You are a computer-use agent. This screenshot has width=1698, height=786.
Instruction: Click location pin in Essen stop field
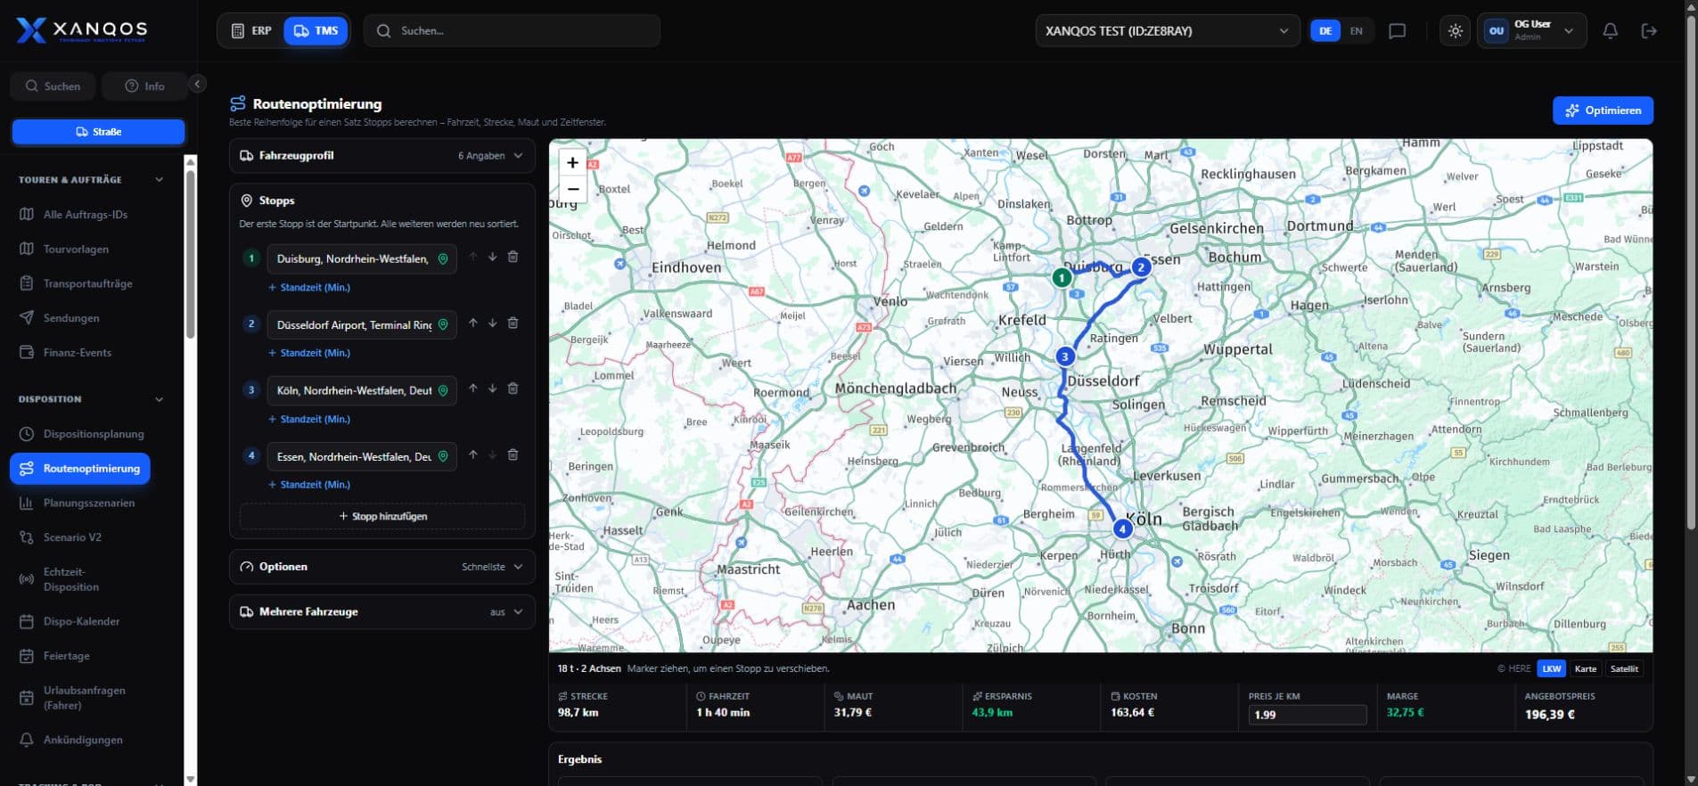(443, 457)
